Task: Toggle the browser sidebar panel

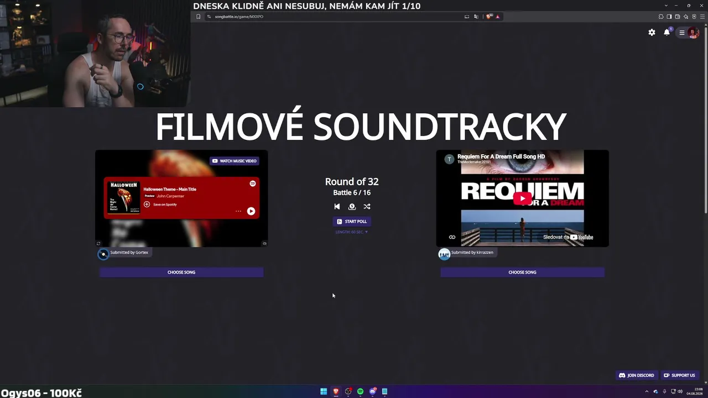Action: (x=669, y=17)
